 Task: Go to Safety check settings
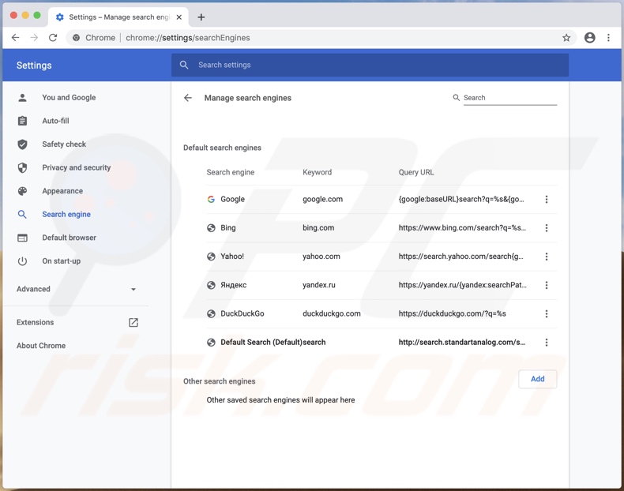click(64, 144)
